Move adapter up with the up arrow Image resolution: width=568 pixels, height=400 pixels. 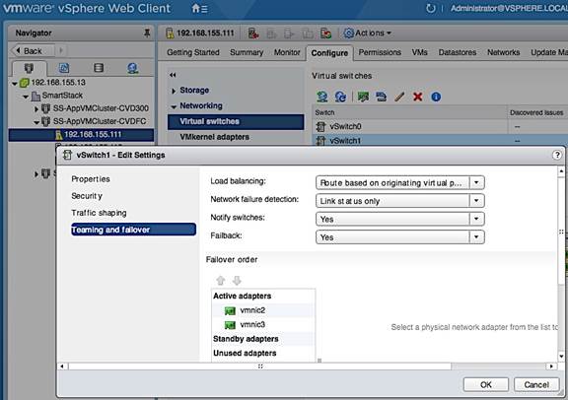[x=221, y=280]
